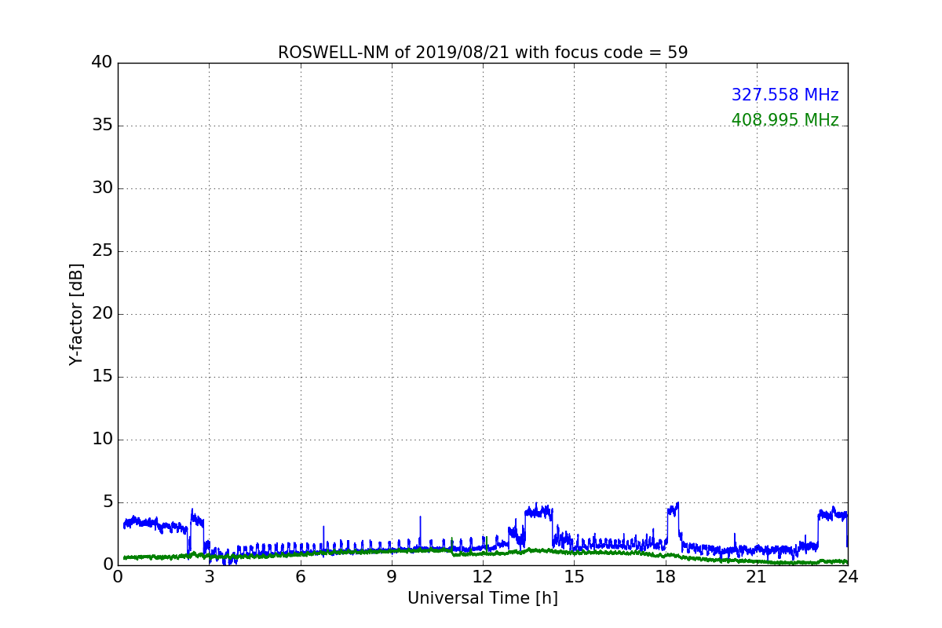The height and width of the screenshot is (628, 942).
Task: Click y-axis tick label '25'
Action: (x=102, y=251)
